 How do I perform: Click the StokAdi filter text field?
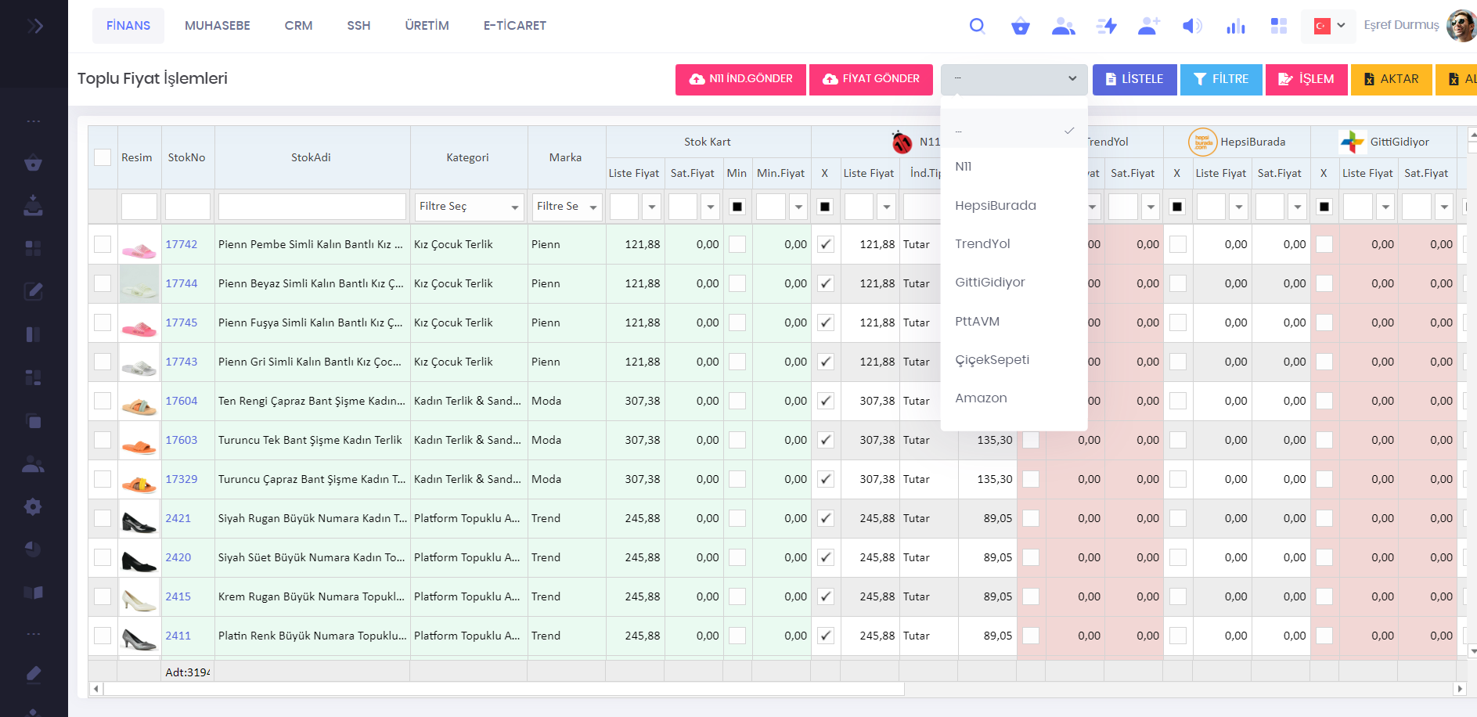click(x=312, y=207)
